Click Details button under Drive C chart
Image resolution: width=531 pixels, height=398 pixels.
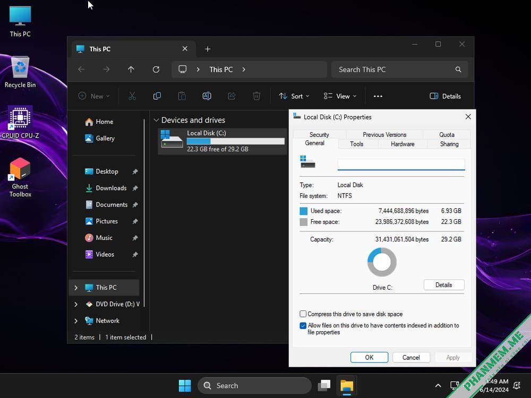[443, 285]
